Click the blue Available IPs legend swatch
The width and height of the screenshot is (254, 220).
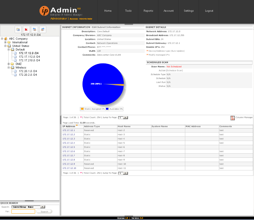click(107, 109)
